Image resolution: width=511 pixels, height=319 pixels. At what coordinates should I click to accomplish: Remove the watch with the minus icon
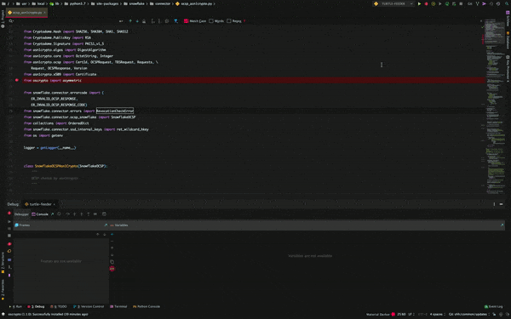(x=112, y=241)
